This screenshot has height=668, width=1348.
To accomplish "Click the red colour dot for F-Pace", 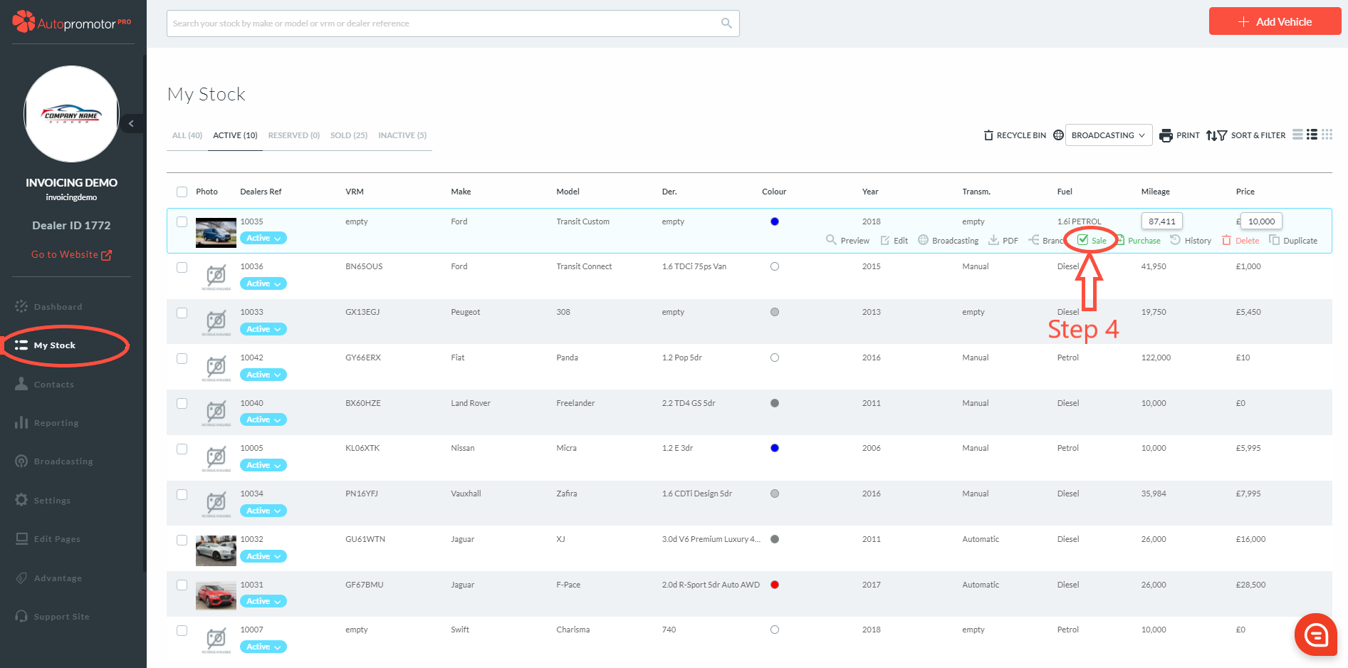I will pos(775,585).
